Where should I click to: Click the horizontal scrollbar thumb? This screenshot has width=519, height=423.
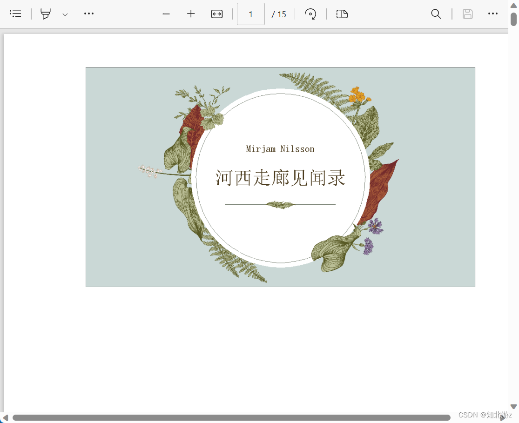[231, 418]
